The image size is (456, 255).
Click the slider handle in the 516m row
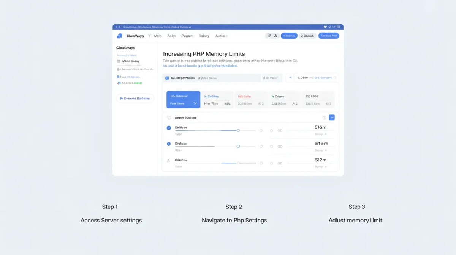coord(238,130)
